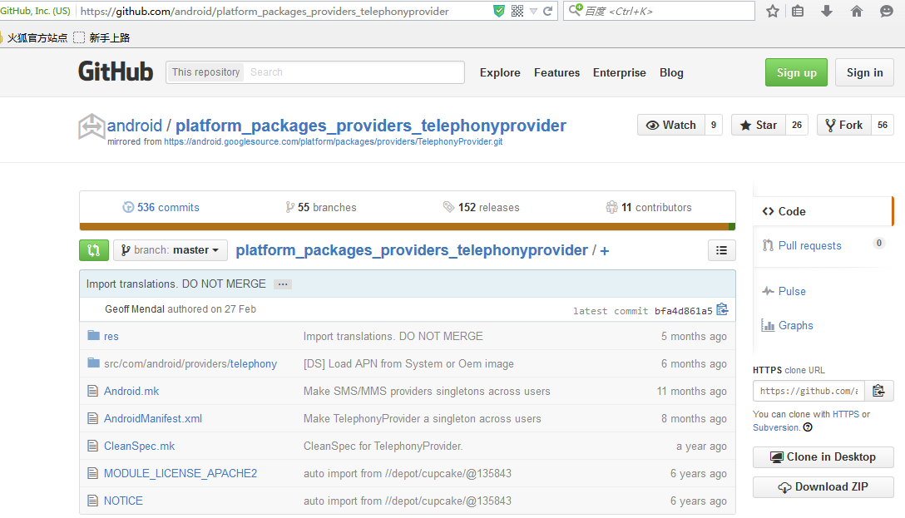Reload the page with the refresh icon
This screenshot has width=905, height=518.
point(547,11)
